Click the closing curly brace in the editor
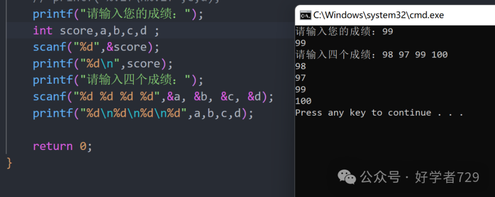The width and height of the screenshot is (495, 197). (9, 163)
